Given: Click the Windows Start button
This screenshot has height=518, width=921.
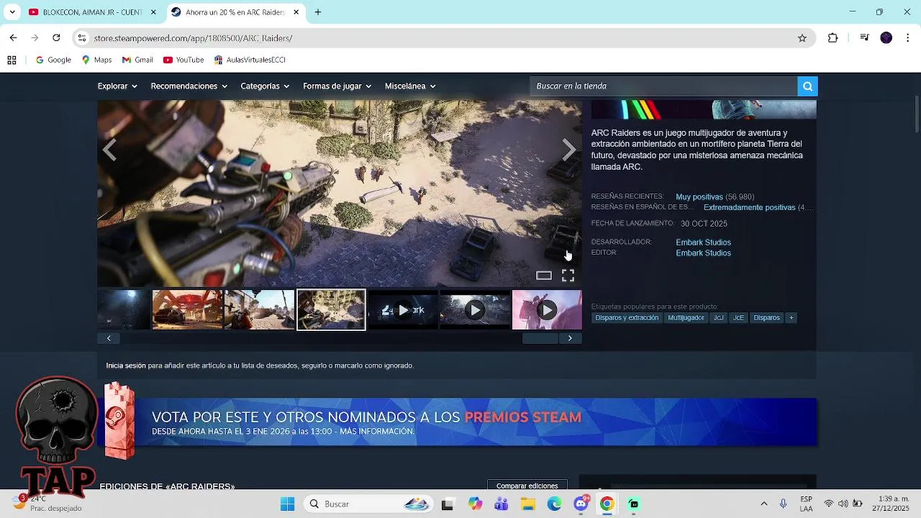Looking at the screenshot, I should point(287,504).
